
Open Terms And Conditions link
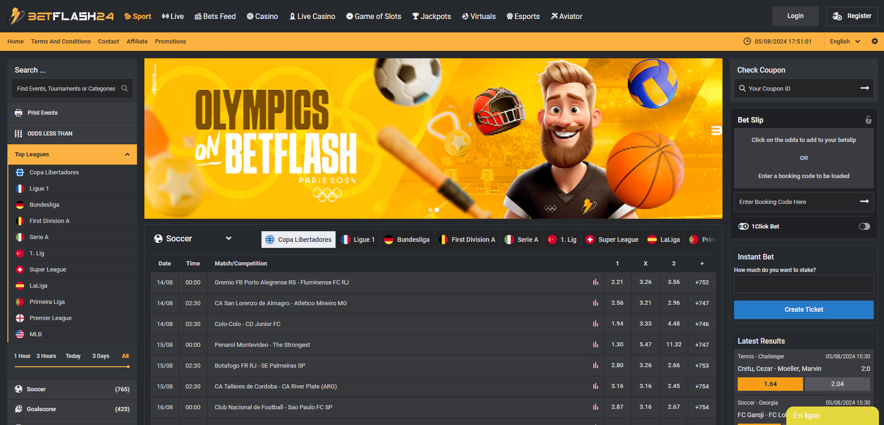pos(61,41)
